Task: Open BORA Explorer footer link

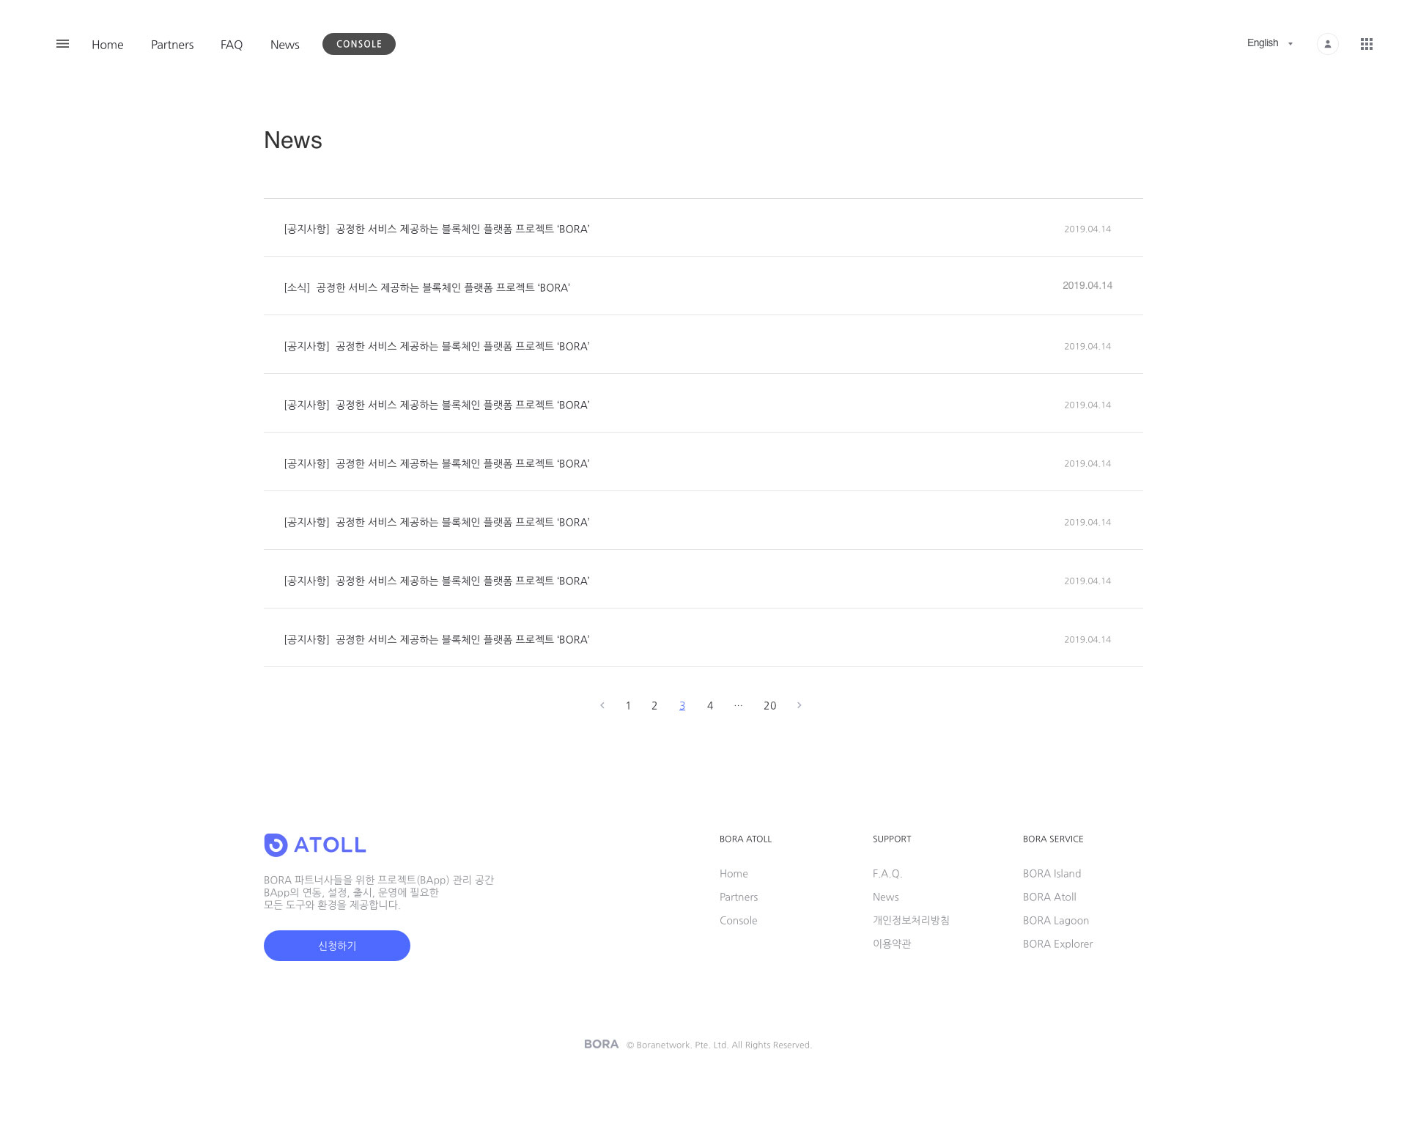Action: (x=1057, y=944)
